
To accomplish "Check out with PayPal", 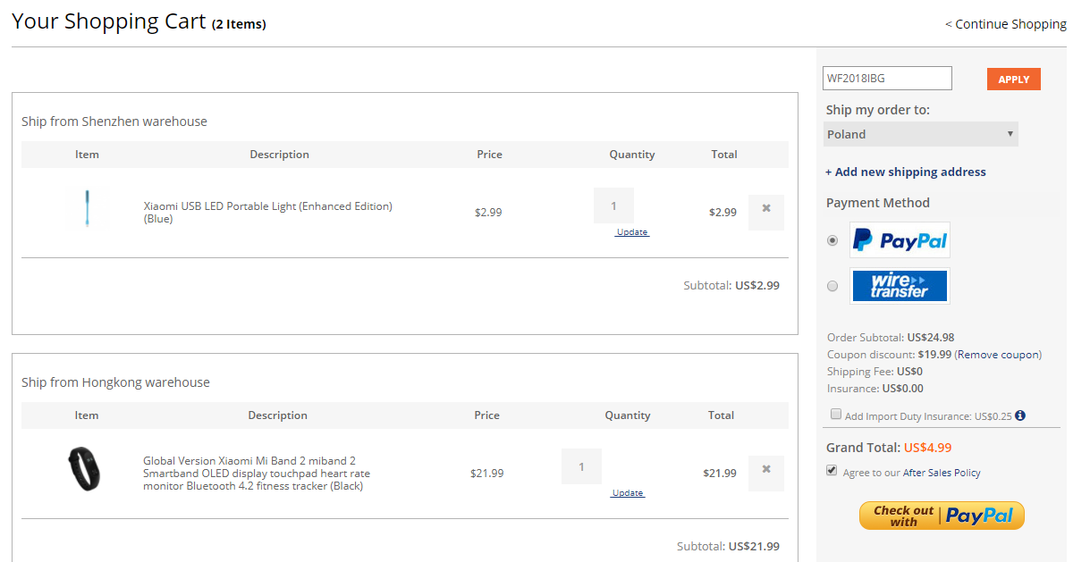I will coord(942,516).
